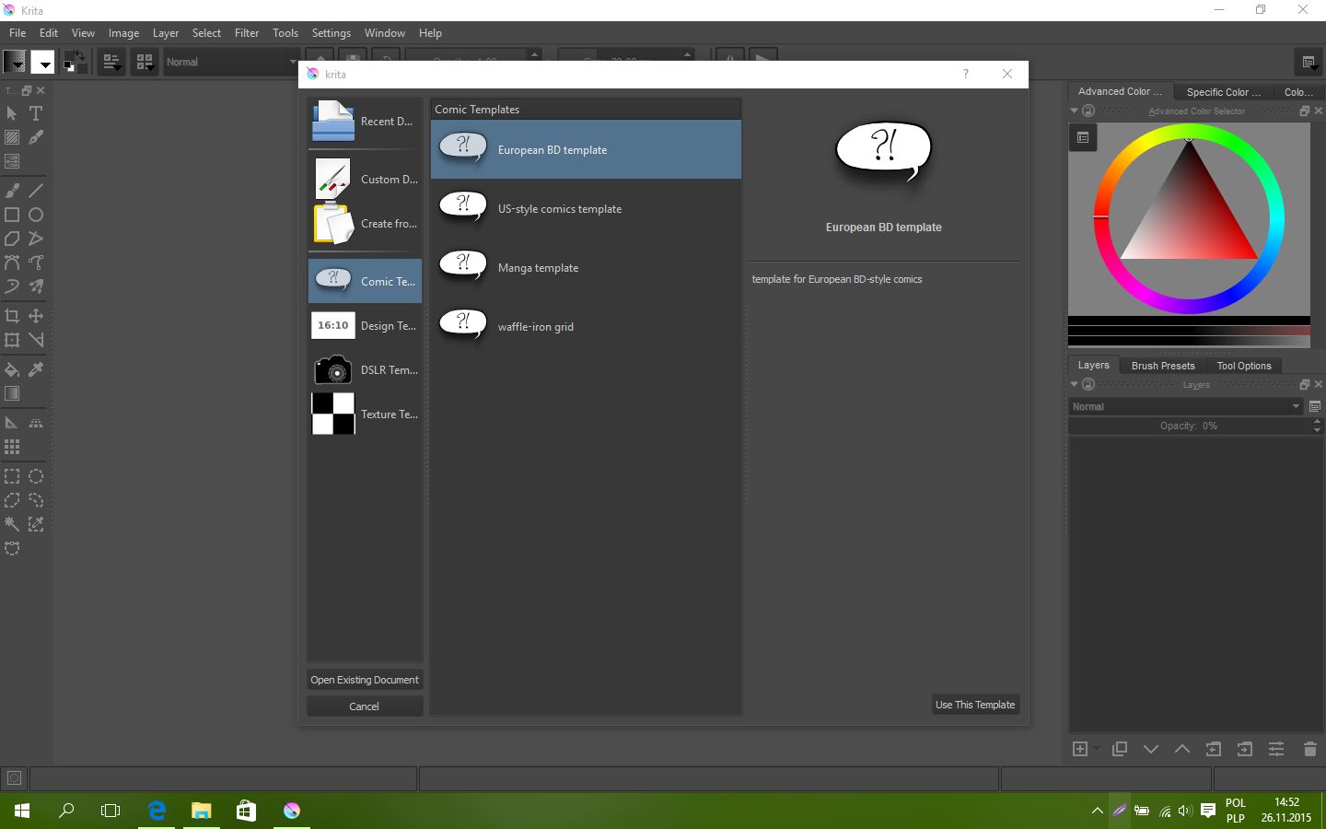Select the Bezier Curve tool
This screenshot has width=1326, height=829.
pos(12,263)
